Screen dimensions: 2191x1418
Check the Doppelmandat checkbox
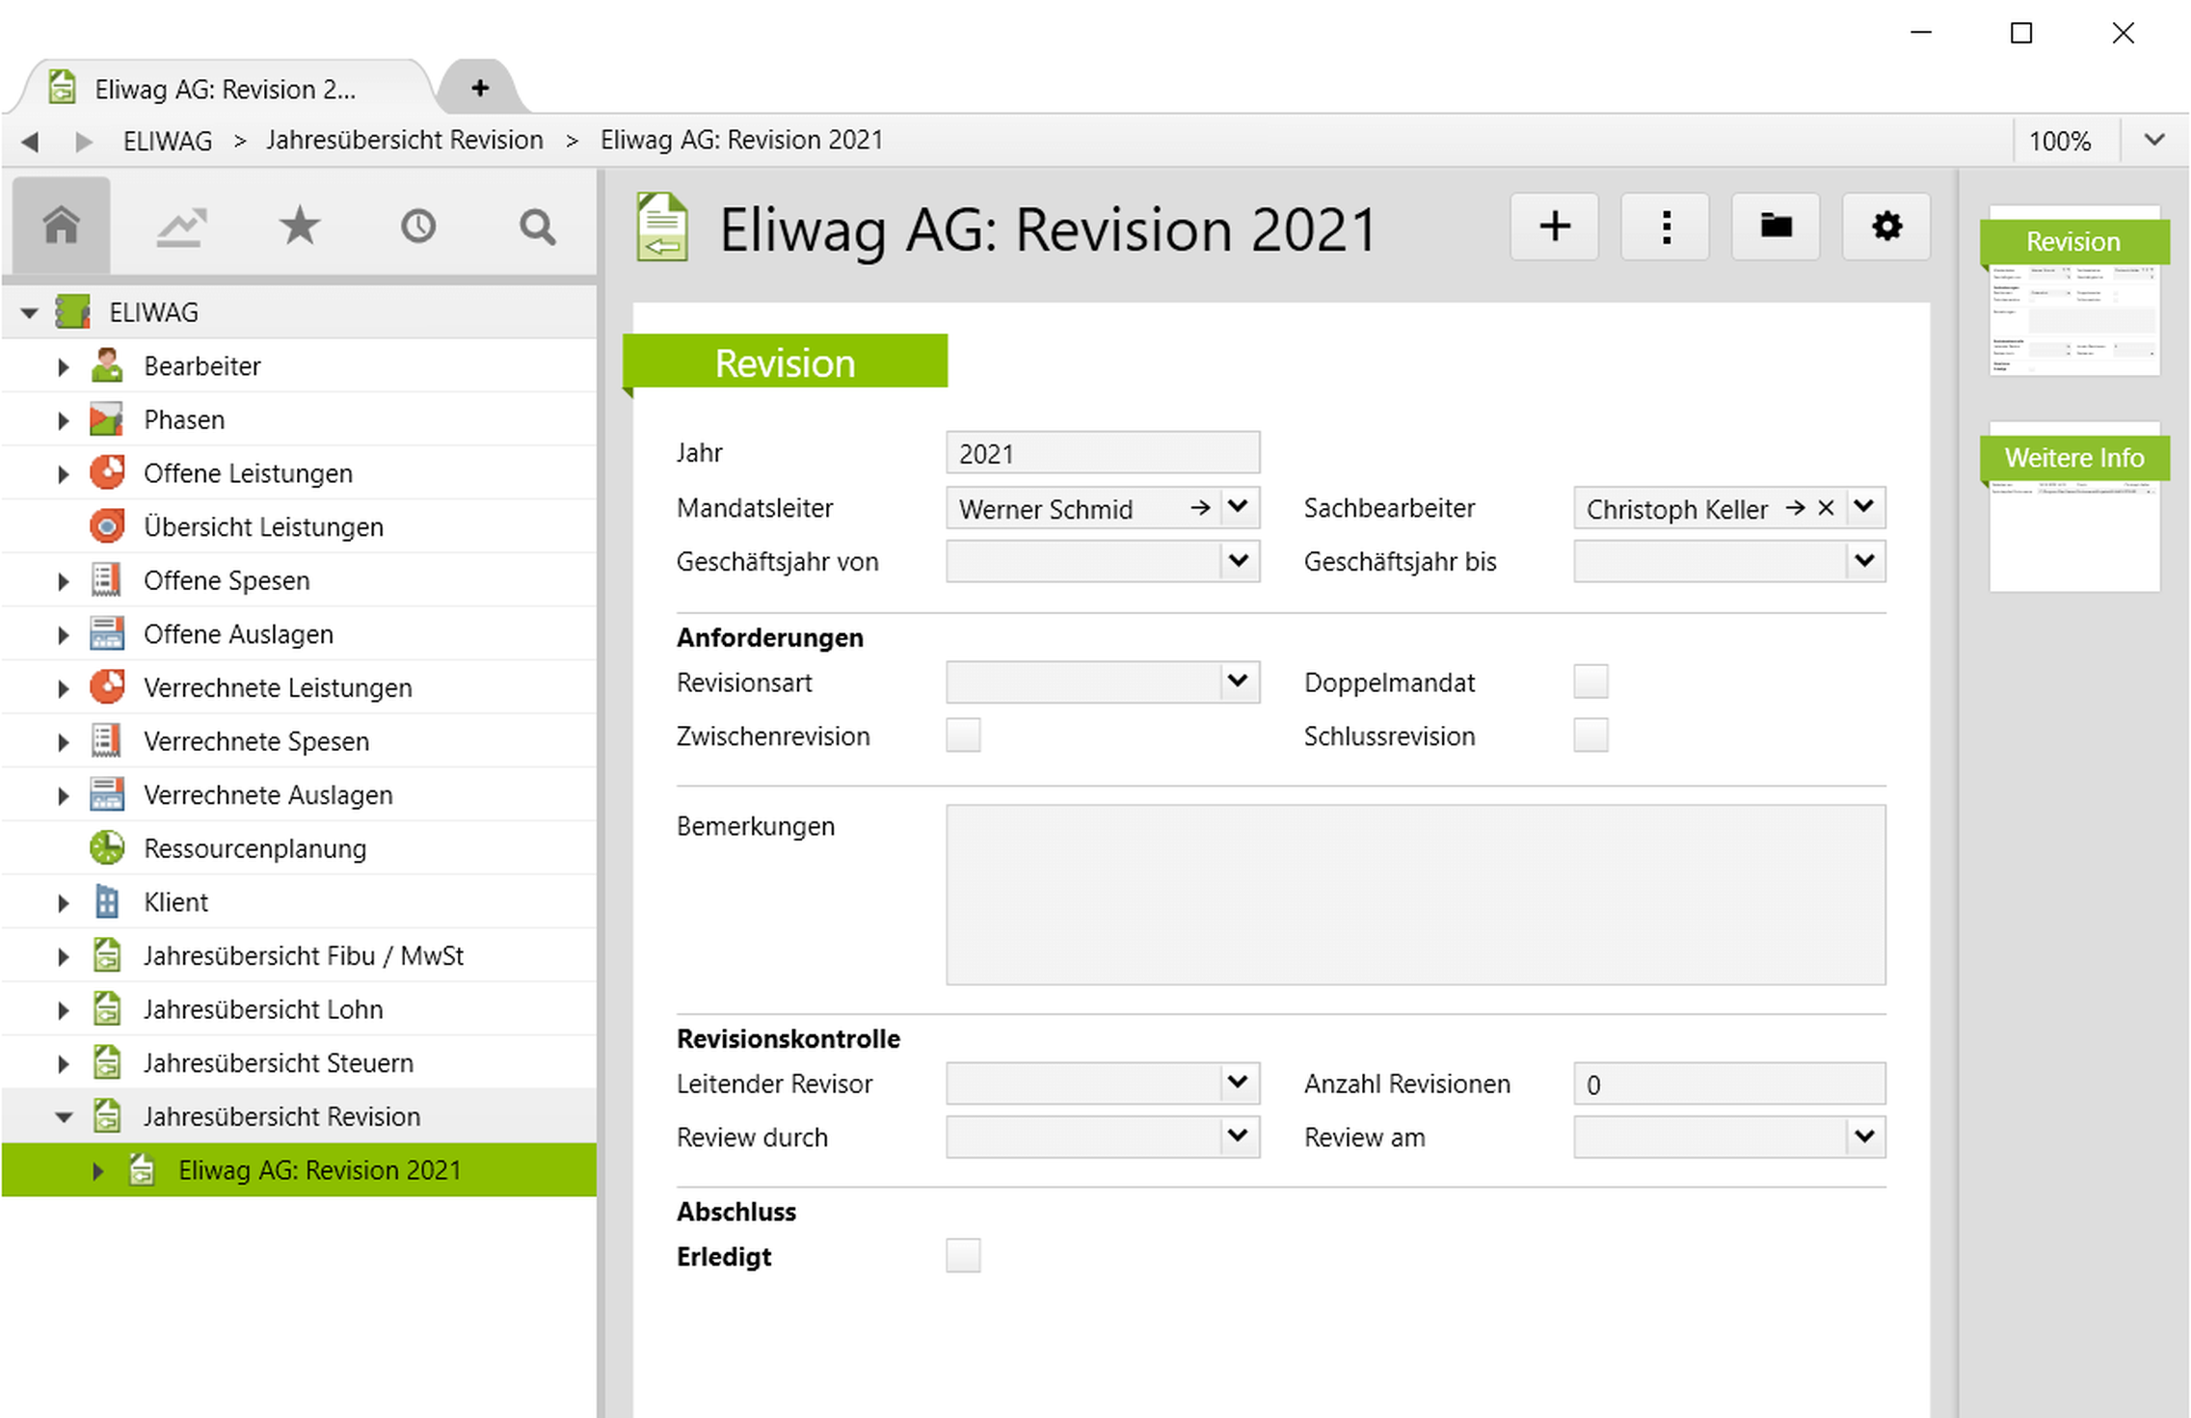1590,682
